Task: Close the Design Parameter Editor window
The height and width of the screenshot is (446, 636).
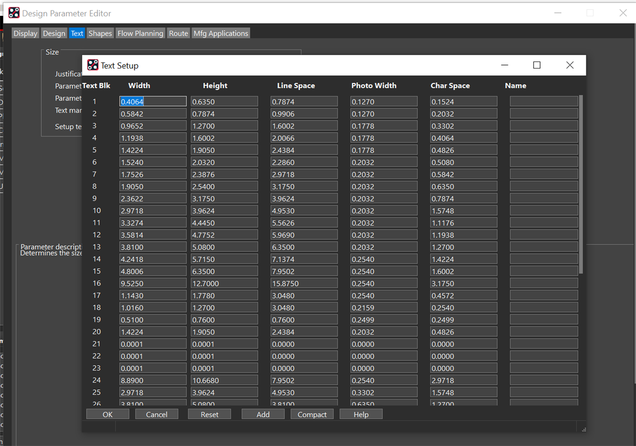Action: [623, 13]
